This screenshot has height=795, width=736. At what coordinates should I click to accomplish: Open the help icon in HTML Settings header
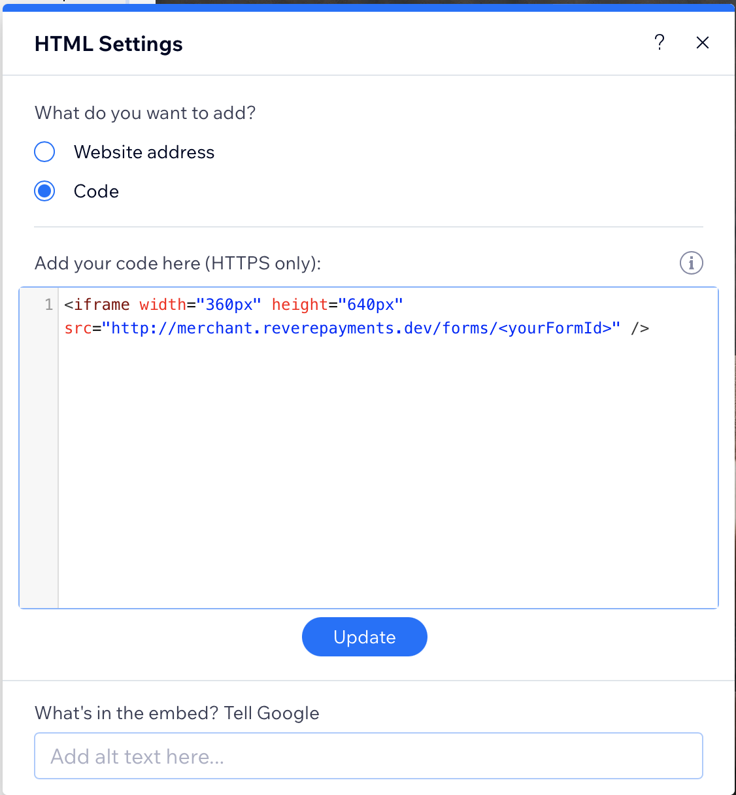coord(660,42)
